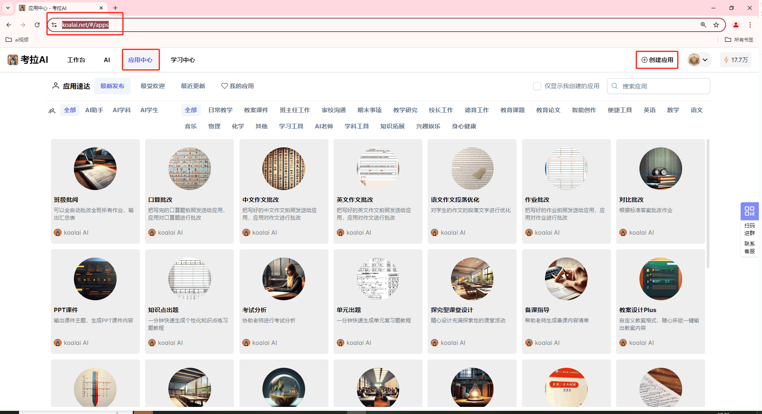Select 应用中心 in the top nav
This screenshot has width=762, height=414.
coord(140,60)
